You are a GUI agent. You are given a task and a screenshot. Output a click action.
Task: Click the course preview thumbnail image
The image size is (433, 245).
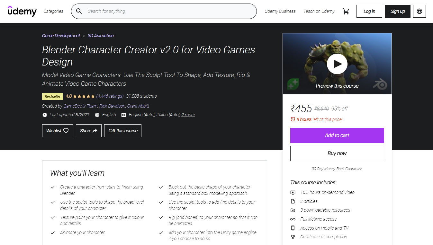coord(337,64)
